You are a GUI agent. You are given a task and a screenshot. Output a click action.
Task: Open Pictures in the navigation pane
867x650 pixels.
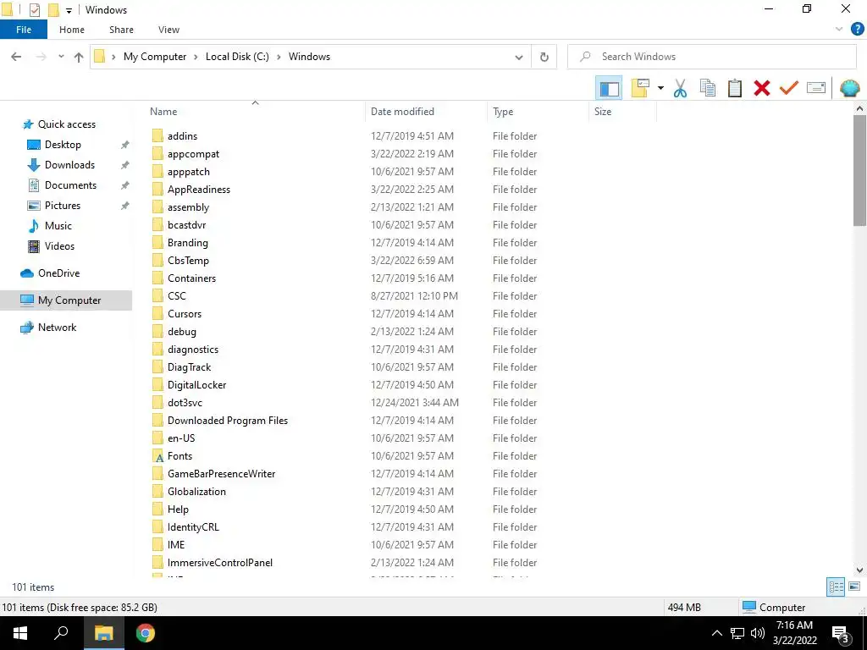coord(63,206)
